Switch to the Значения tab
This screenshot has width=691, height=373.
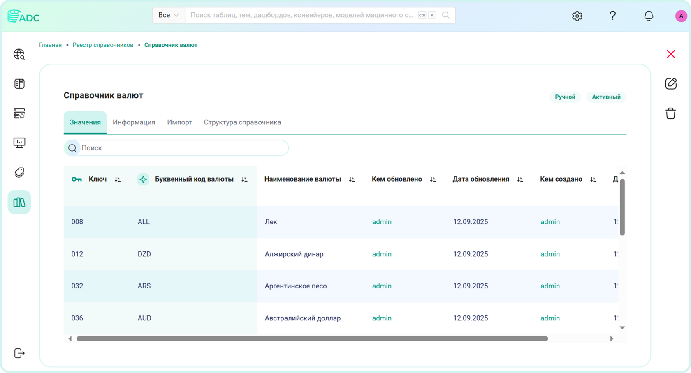85,122
